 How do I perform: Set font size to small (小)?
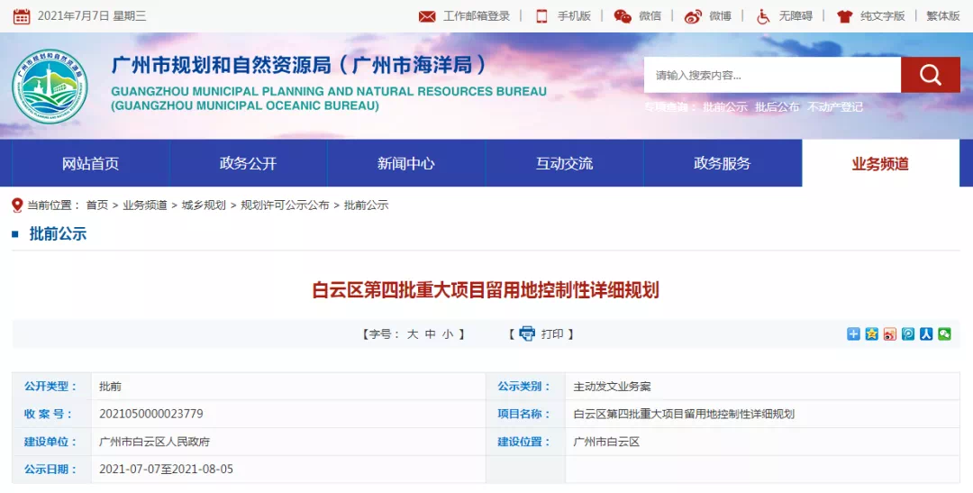point(447,334)
